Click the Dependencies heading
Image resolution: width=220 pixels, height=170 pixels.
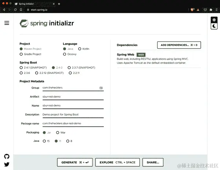click(127, 45)
